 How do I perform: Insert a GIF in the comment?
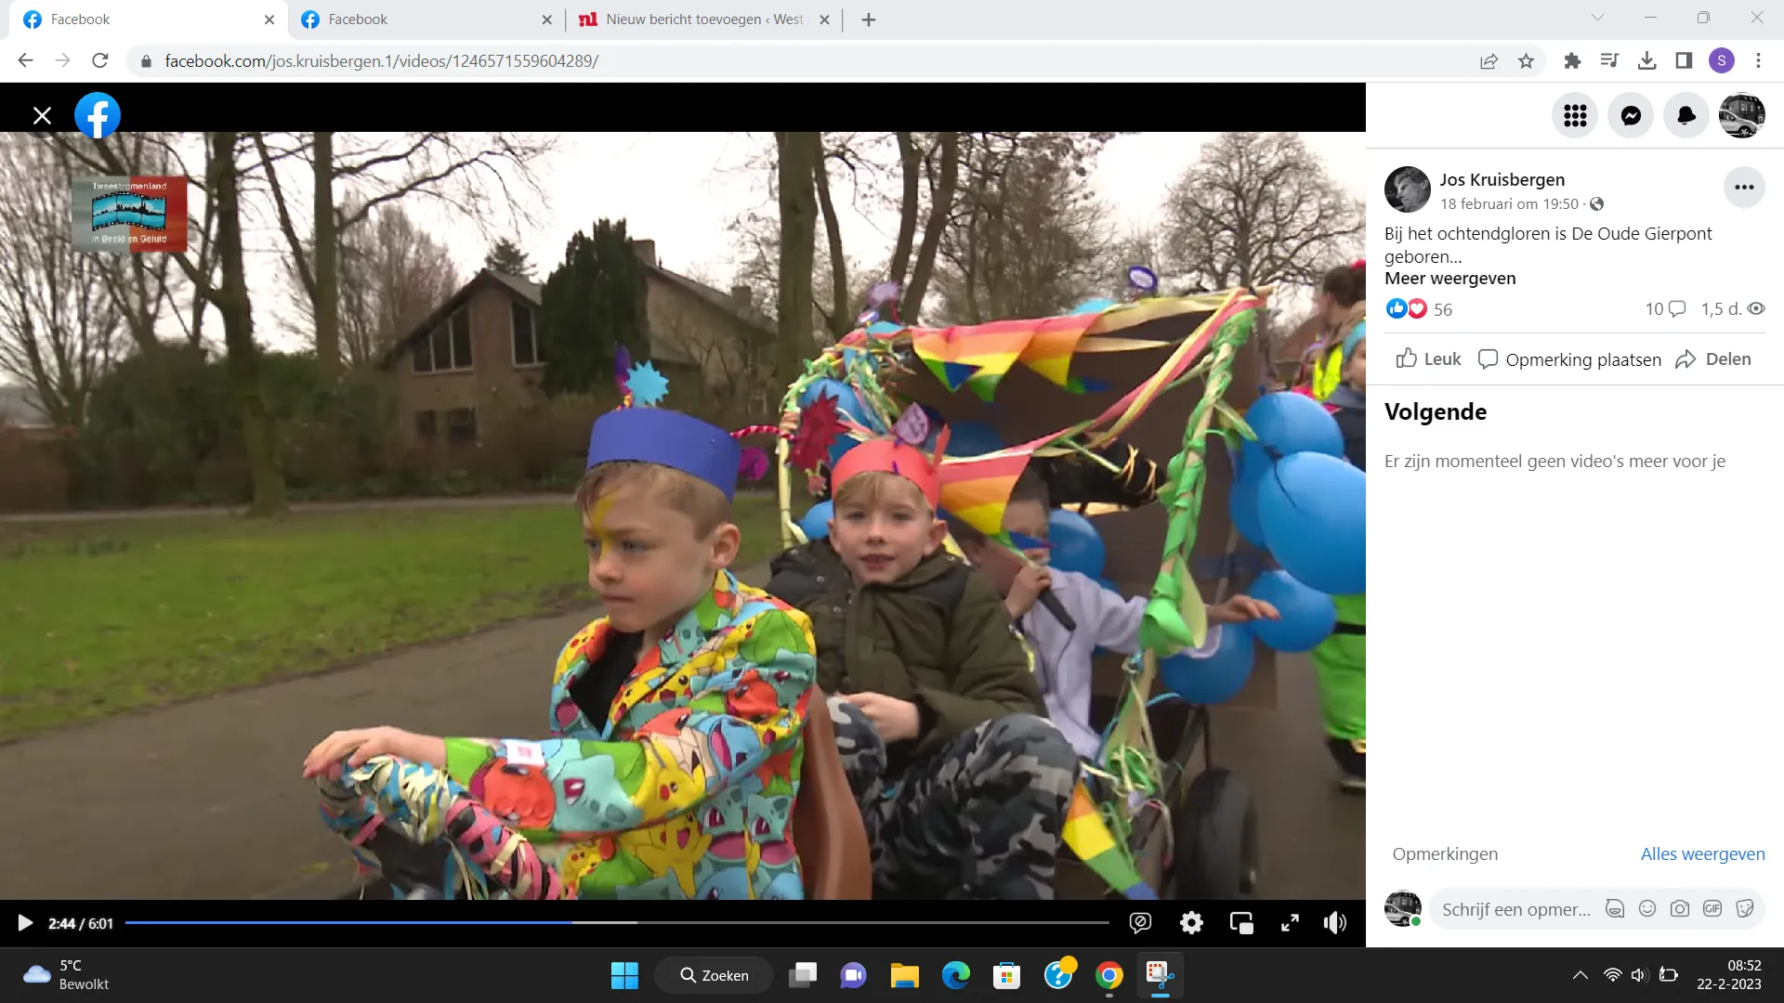coord(1712,908)
